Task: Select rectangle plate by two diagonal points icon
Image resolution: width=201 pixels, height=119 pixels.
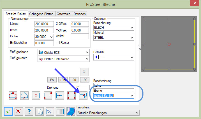Action: click(48, 96)
